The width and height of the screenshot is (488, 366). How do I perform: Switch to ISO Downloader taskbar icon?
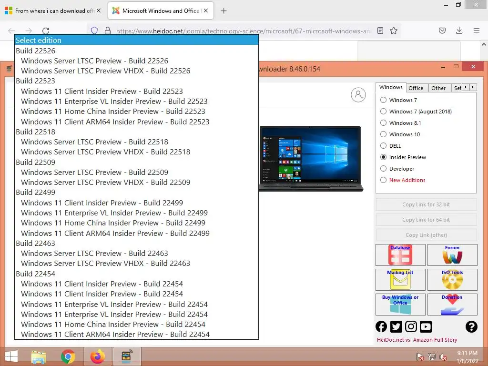click(x=127, y=356)
